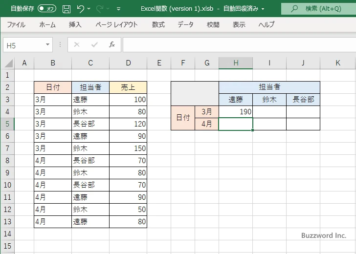Switch to the 表示 tab

[x=239, y=24]
